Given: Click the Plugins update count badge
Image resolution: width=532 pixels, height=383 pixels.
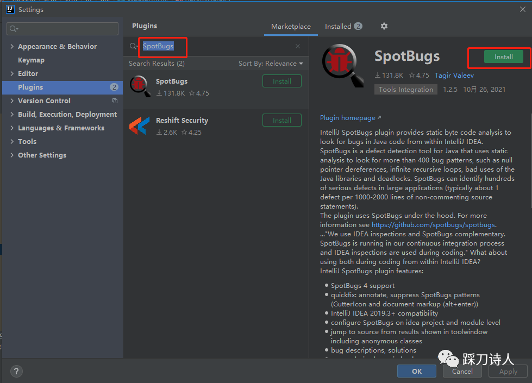Looking at the screenshot, I should (x=114, y=87).
